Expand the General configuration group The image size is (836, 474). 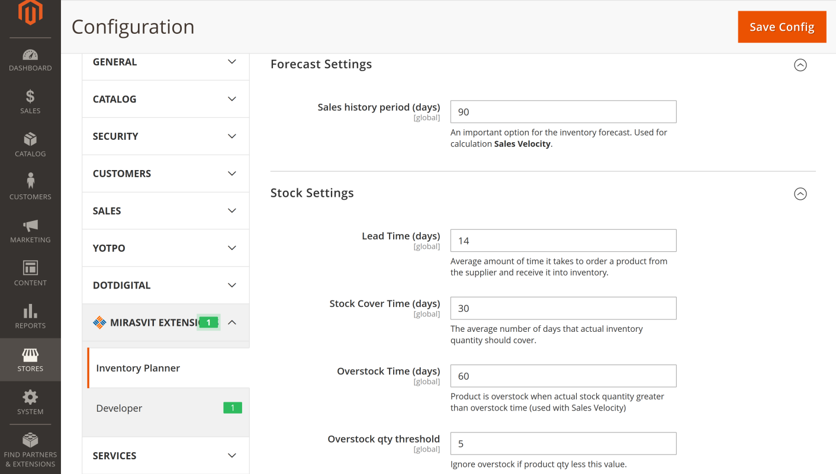pos(166,62)
